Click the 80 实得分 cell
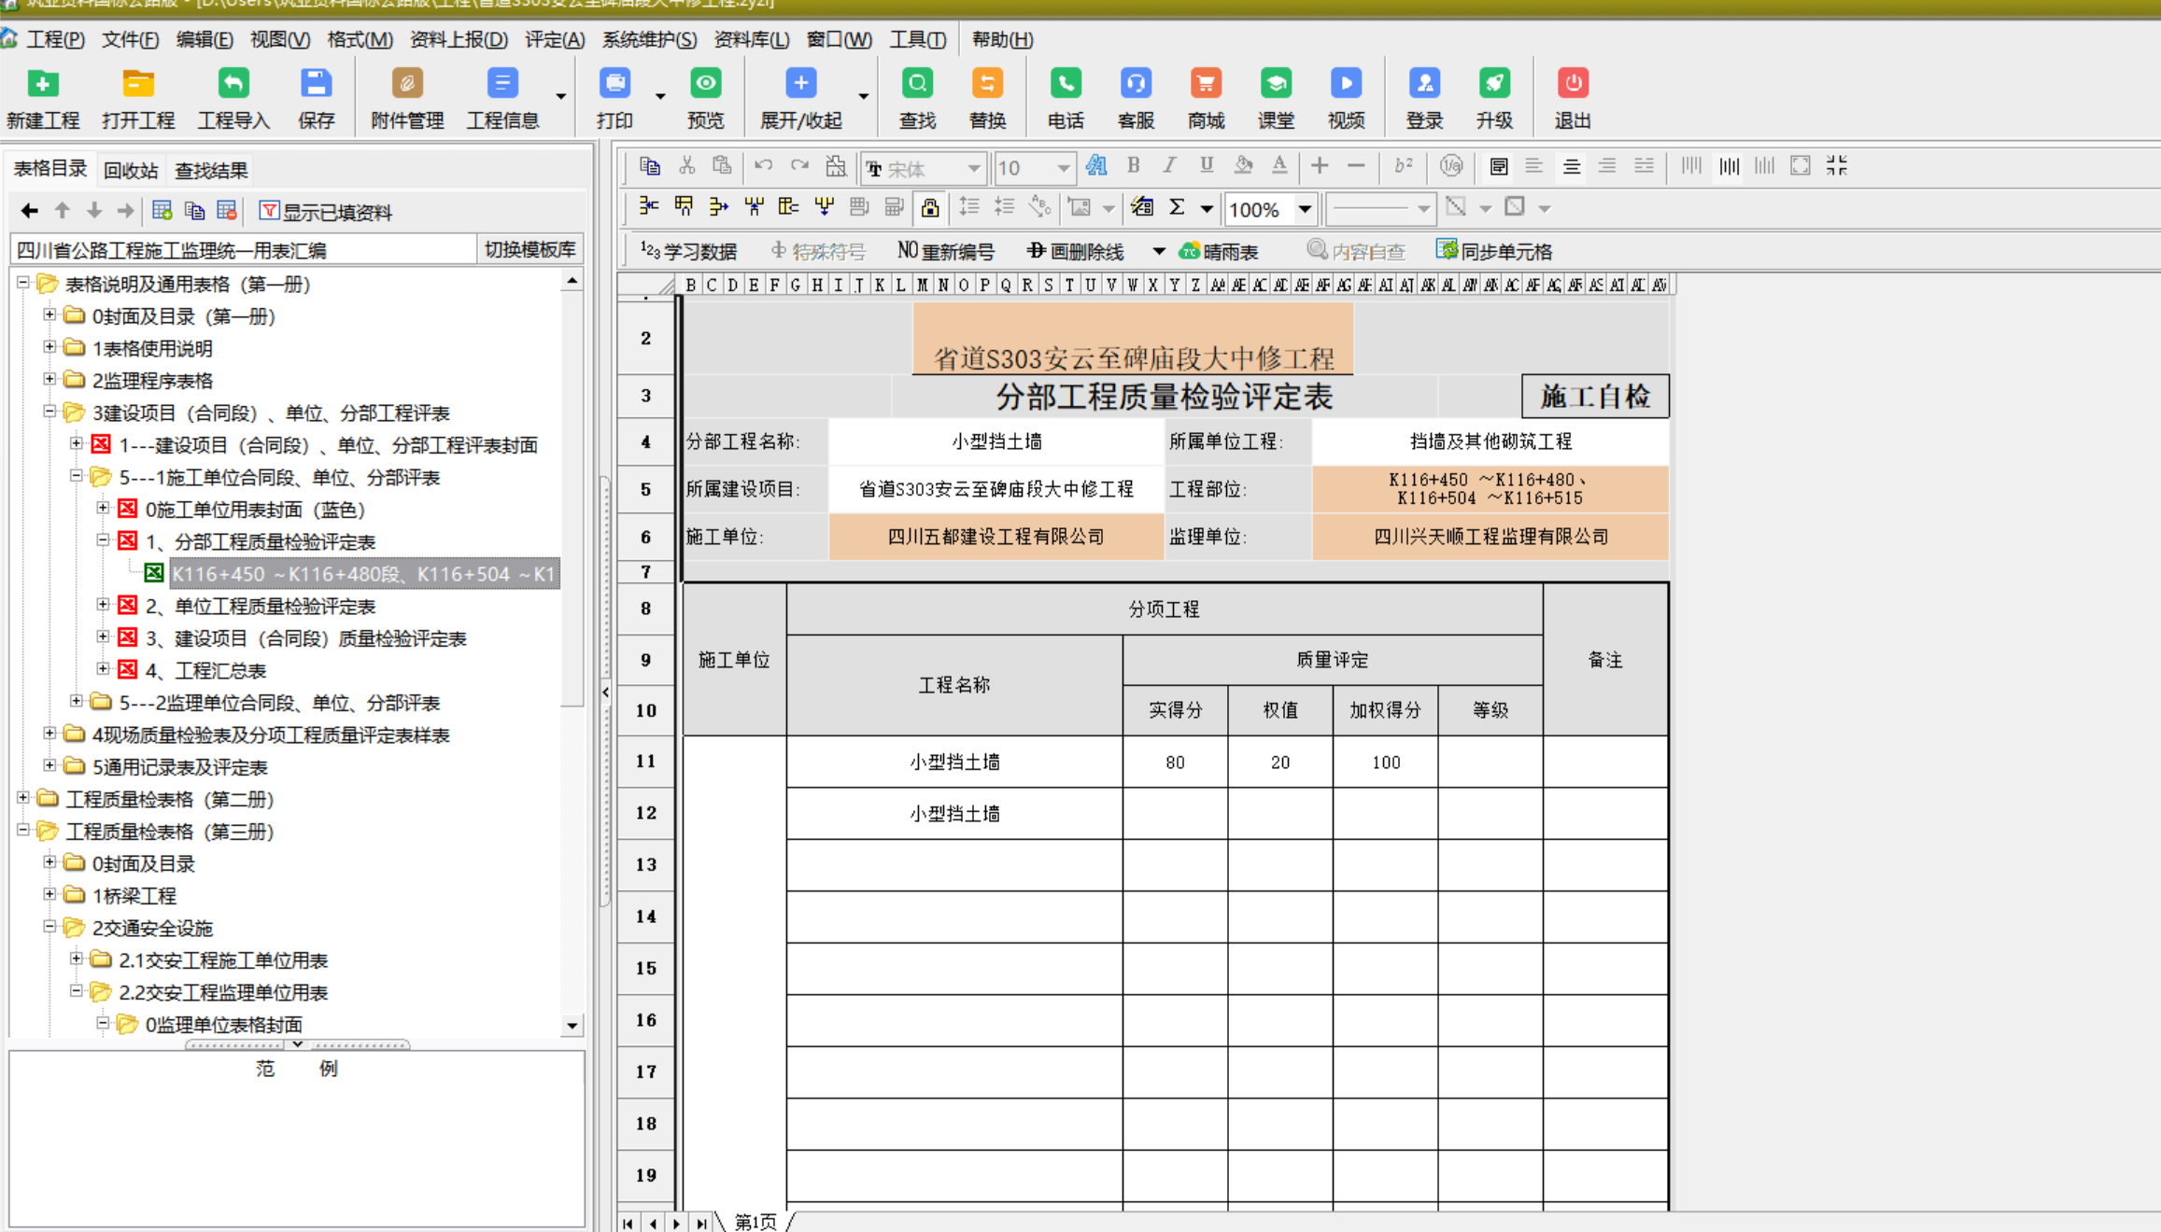Screen dimensions: 2161x1232 tap(1175, 762)
